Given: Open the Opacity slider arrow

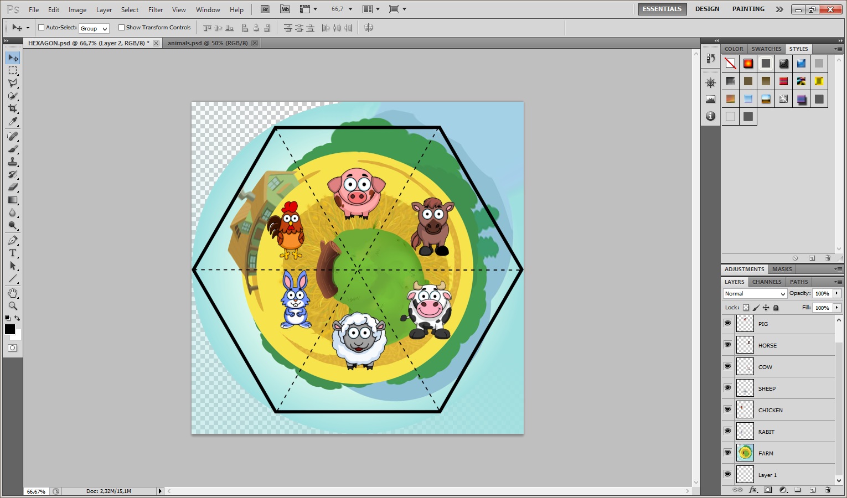Looking at the screenshot, I should click(x=837, y=294).
